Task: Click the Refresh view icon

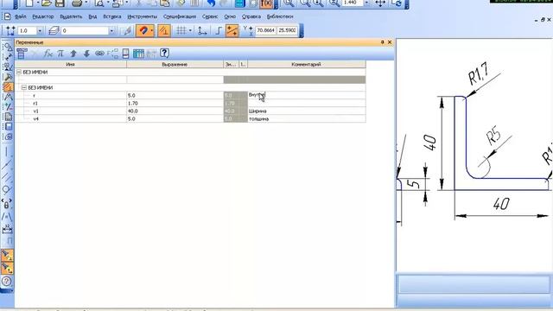Action: coord(397,3)
